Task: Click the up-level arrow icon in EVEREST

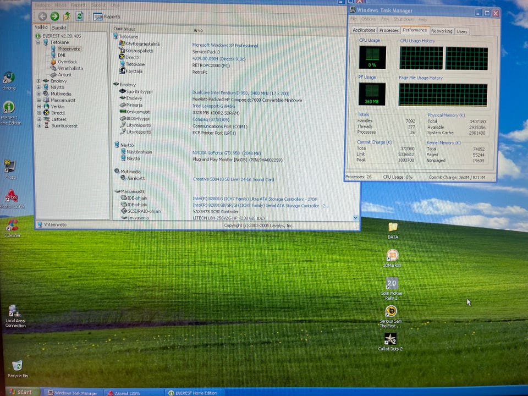Action: click(x=67, y=16)
